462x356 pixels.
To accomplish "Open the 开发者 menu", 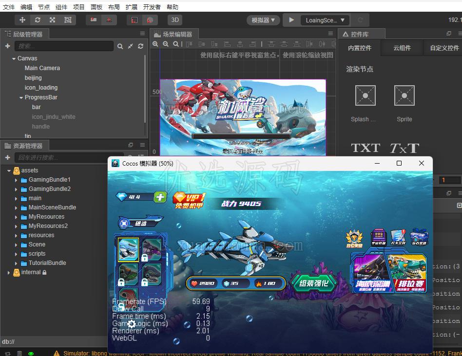I will coord(152,7).
